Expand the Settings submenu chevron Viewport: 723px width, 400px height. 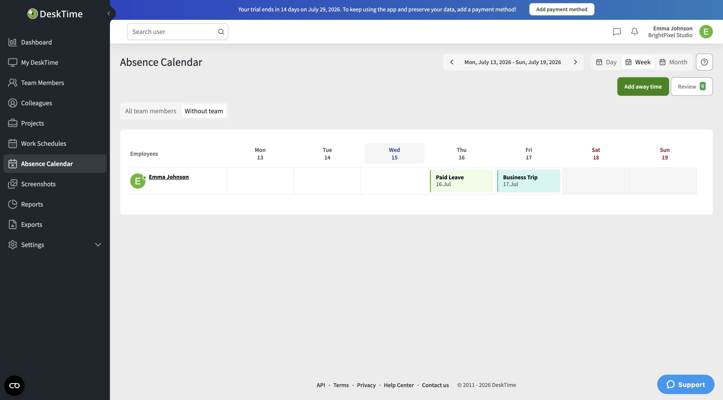coord(98,245)
